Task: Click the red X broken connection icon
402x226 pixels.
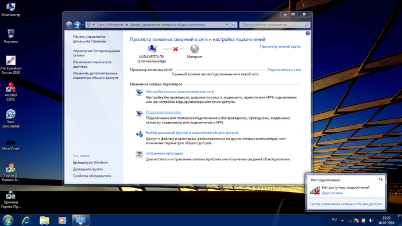Action: click(x=175, y=49)
